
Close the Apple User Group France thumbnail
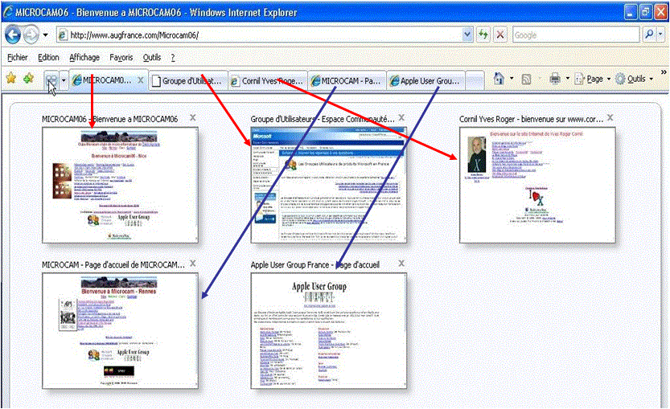click(x=401, y=264)
